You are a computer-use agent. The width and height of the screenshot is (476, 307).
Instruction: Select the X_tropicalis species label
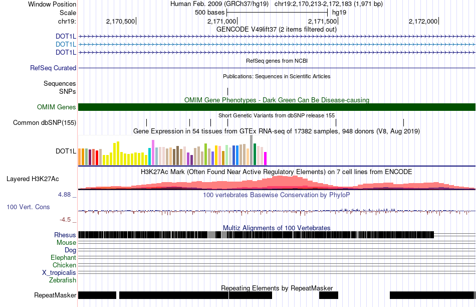tap(59, 273)
